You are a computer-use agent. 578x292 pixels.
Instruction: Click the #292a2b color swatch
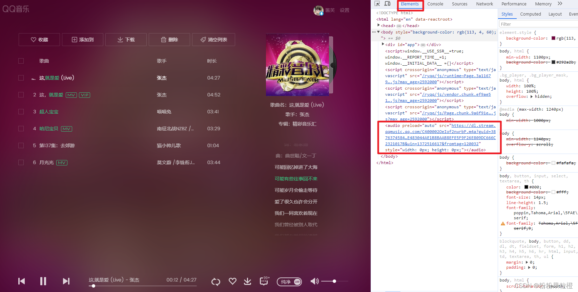[x=553, y=62]
